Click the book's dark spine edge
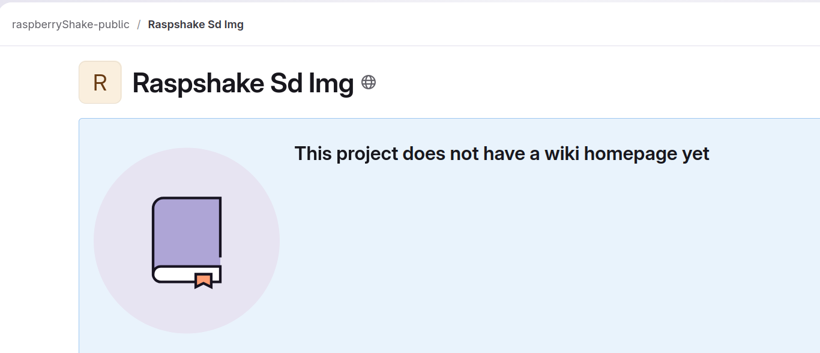This screenshot has width=820, height=353. tap(154, 234)
